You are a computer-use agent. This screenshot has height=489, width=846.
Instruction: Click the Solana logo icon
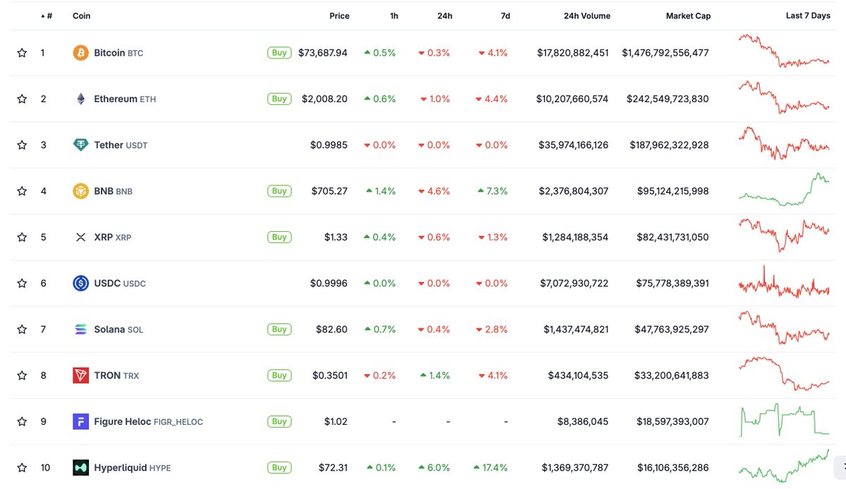81,329
